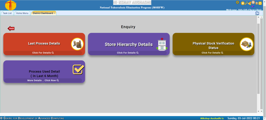This screenshot has width=266, height=120.
Task: Click National Tuberculosis Elimination Program text
Action: click(x=132, y=8)
